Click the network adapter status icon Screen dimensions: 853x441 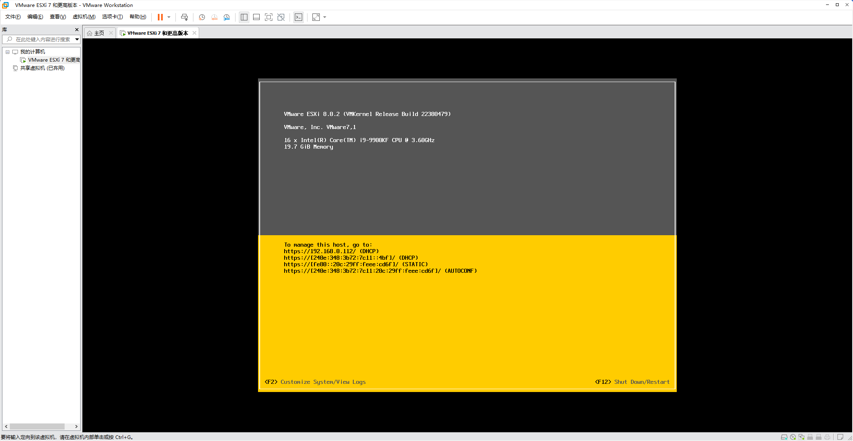coord(801,437)
